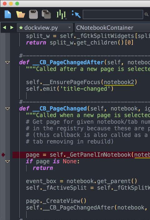Click the red breakpoint marker in the margin
Image resolution: width=150 pixels, height=220 pixels.
(3, 155)
